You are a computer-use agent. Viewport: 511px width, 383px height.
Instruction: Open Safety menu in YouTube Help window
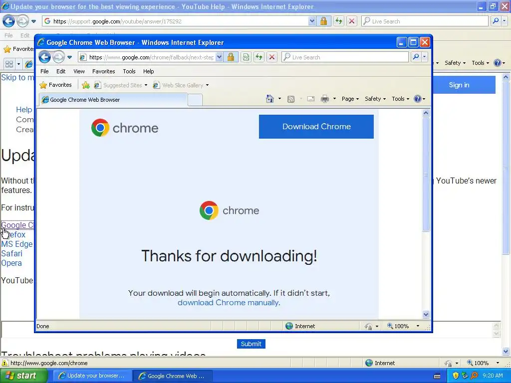(x=455, y=63)
